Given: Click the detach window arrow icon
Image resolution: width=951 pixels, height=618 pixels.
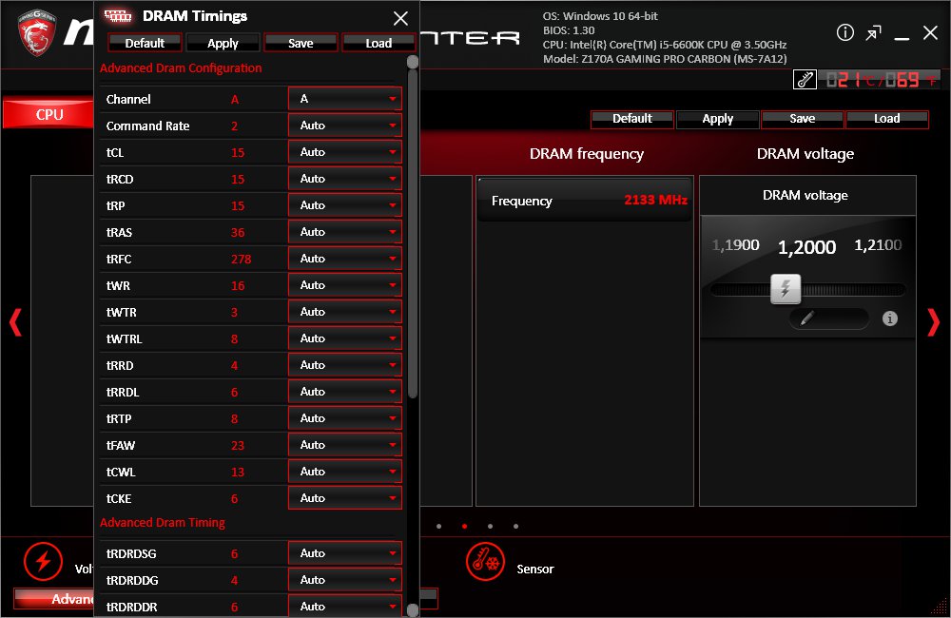Looking at the screenshot, I should point(873,32).
